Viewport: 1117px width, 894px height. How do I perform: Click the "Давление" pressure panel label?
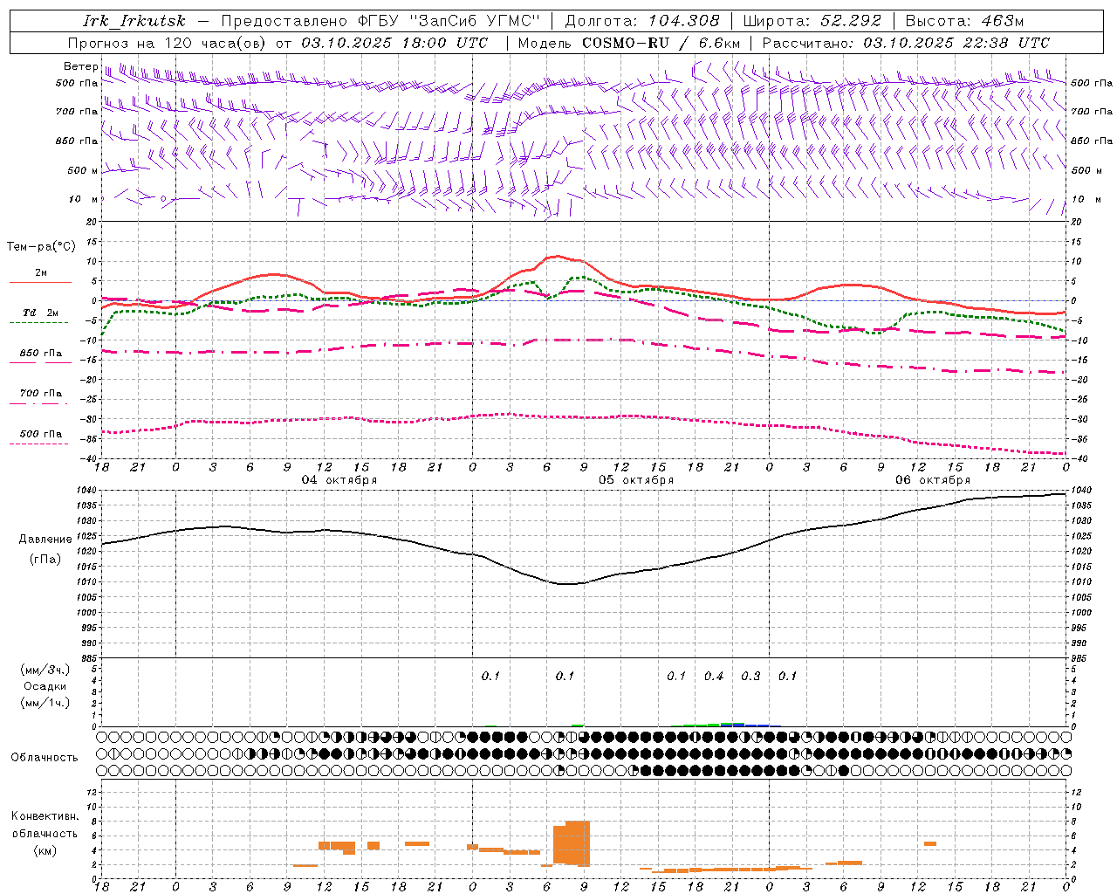(x=45, y=540)
